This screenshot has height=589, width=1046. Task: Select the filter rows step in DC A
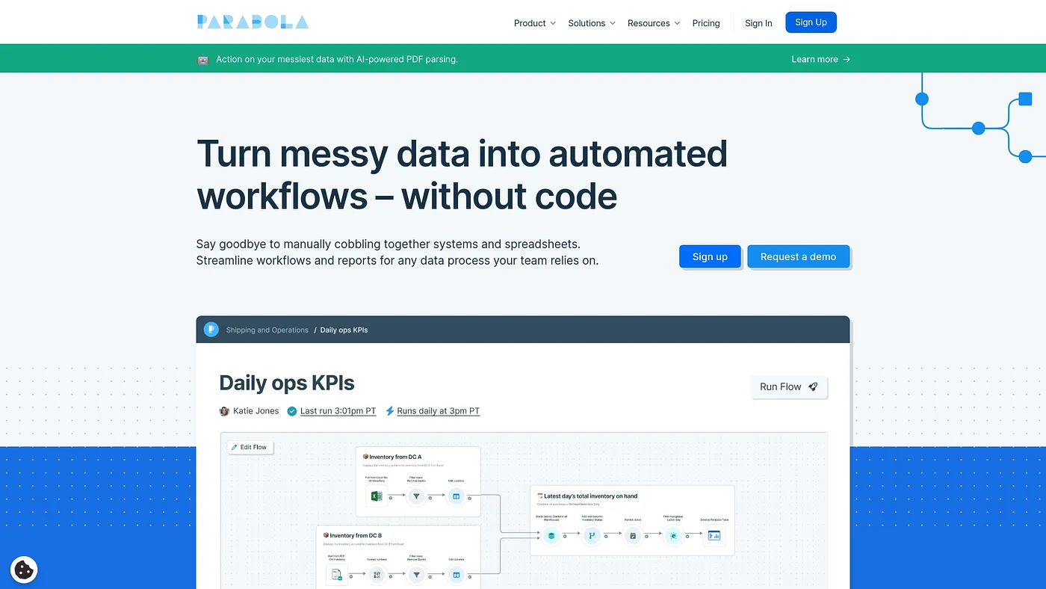click(416, 496)
